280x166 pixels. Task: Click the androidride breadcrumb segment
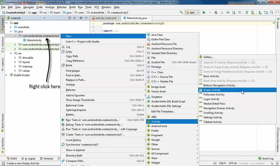[x=95, y=13]
